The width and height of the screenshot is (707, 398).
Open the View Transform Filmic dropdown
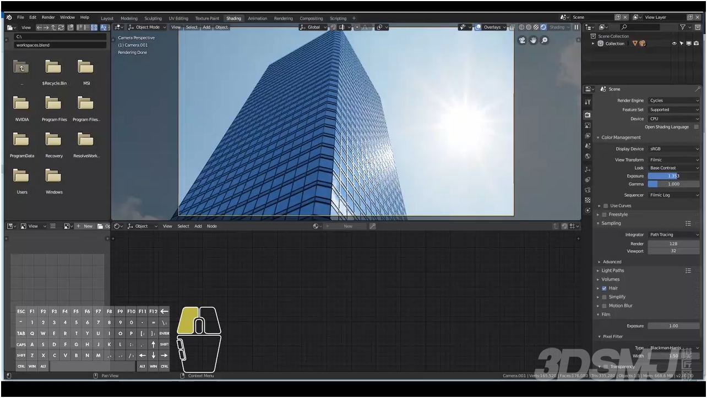(673, 160)
